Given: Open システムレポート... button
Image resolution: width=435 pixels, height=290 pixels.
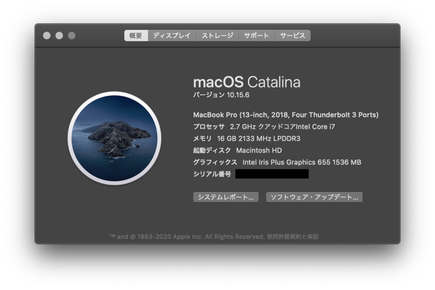Looking at the screenshot, I should 226,197.
